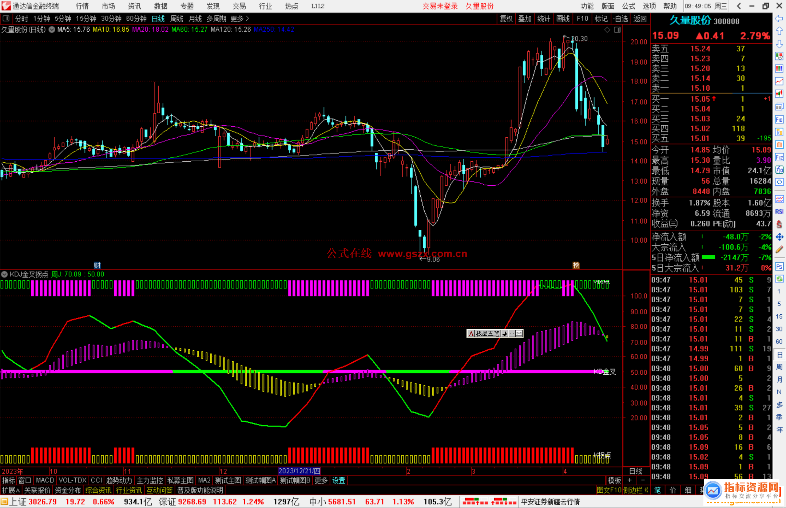
Task: Click the 极品五笔 input method bar
Action: (495, 333)
